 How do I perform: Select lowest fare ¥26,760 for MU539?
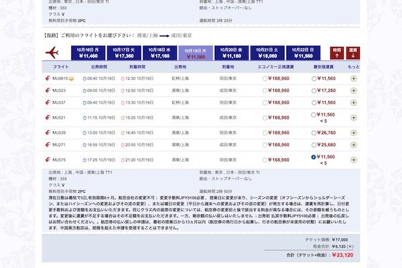point(314,133)
